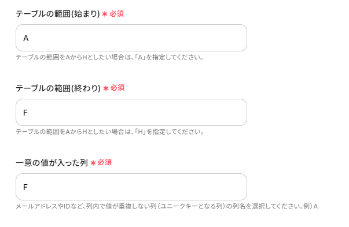Click ユニークキーとなる列 phrase in the help text

(x=191, y=206)
